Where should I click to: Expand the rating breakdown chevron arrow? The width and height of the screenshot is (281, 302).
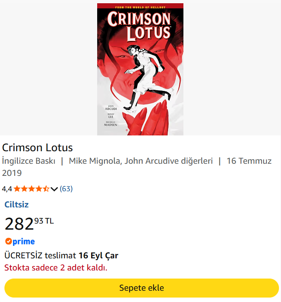point(54,189)
